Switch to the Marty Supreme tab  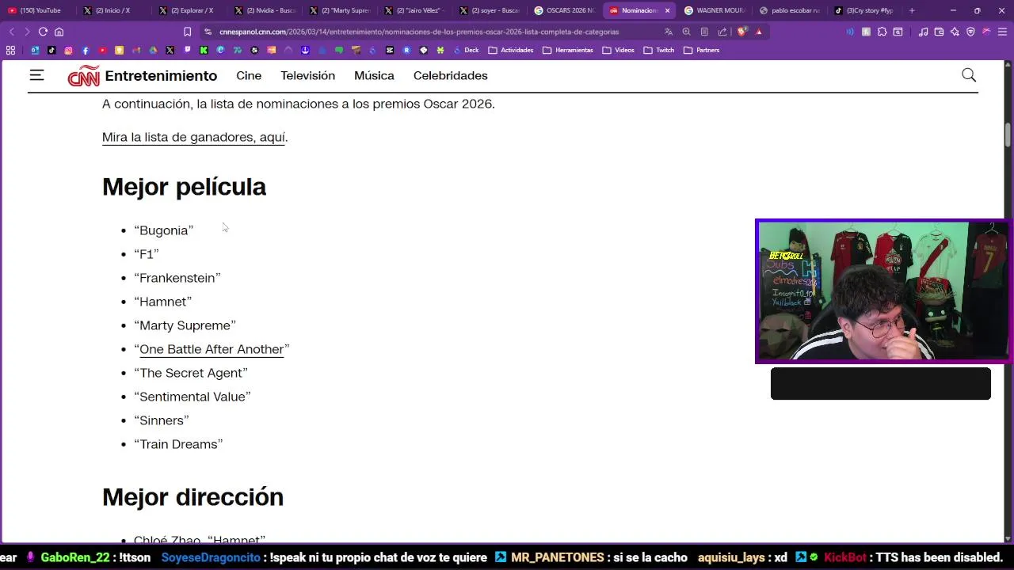coord(339,10)
